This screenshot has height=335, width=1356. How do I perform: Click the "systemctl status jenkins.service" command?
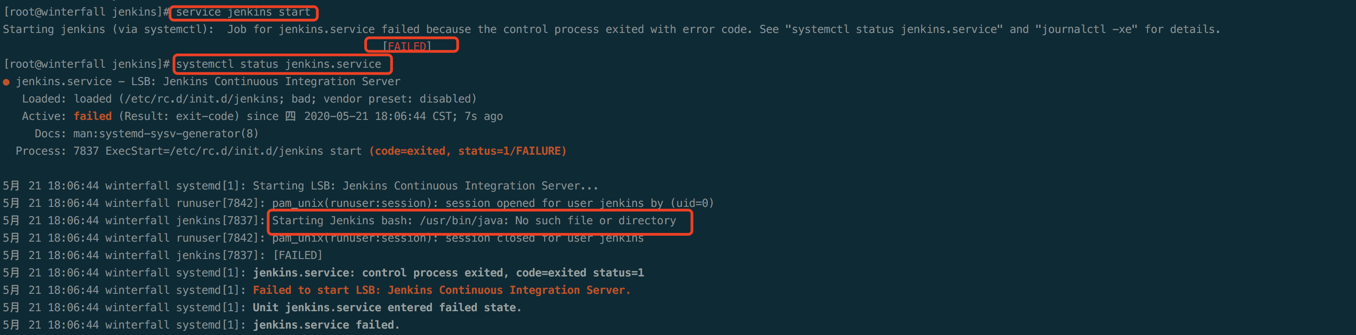[x=279, y=64]
